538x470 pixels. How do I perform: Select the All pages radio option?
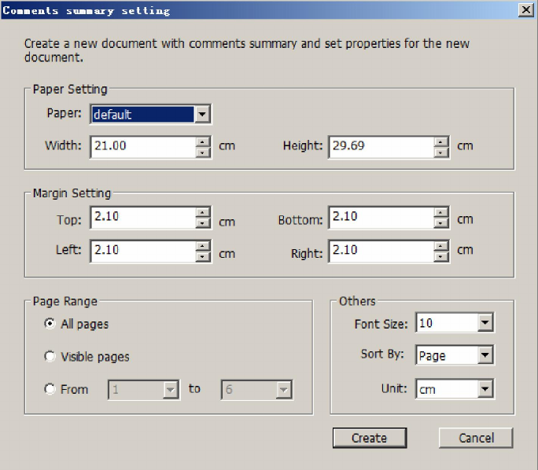point(50,324)
